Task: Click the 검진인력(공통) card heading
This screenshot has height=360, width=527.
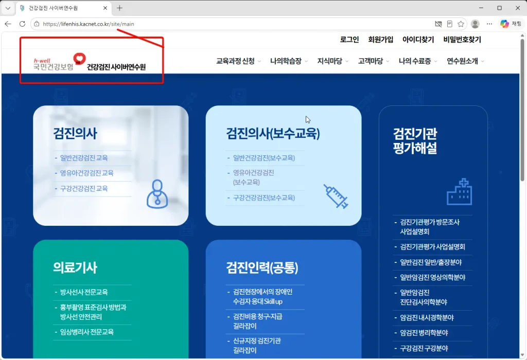Action: [x=262, y=267]
